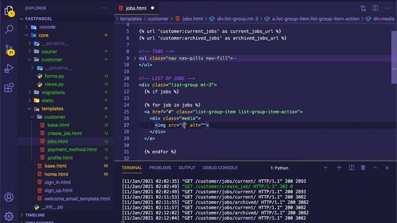Click line number 27 in gutter
Image resolution: width=397 pixels, height=223 pixels.
[x=127, y=125]
